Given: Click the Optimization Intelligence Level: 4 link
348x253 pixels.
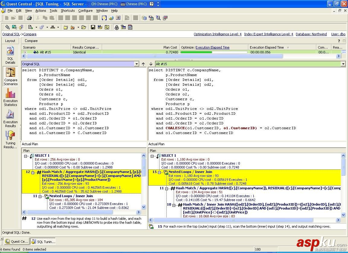Looking at the screenshot, I should (217, 34).
